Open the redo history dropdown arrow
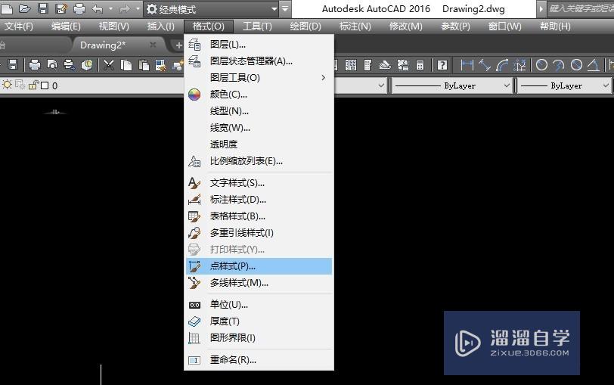 pyautogui.click(x=138, y=8)
